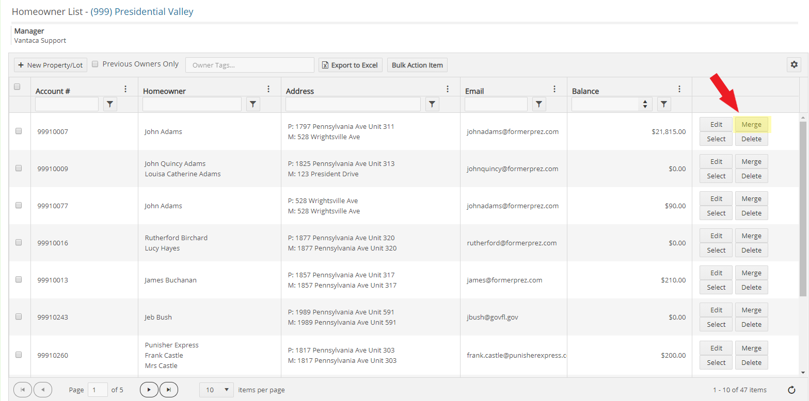Sort by the Balance column header
Viewport: 809px width, 401px height.
coord(585,91)
